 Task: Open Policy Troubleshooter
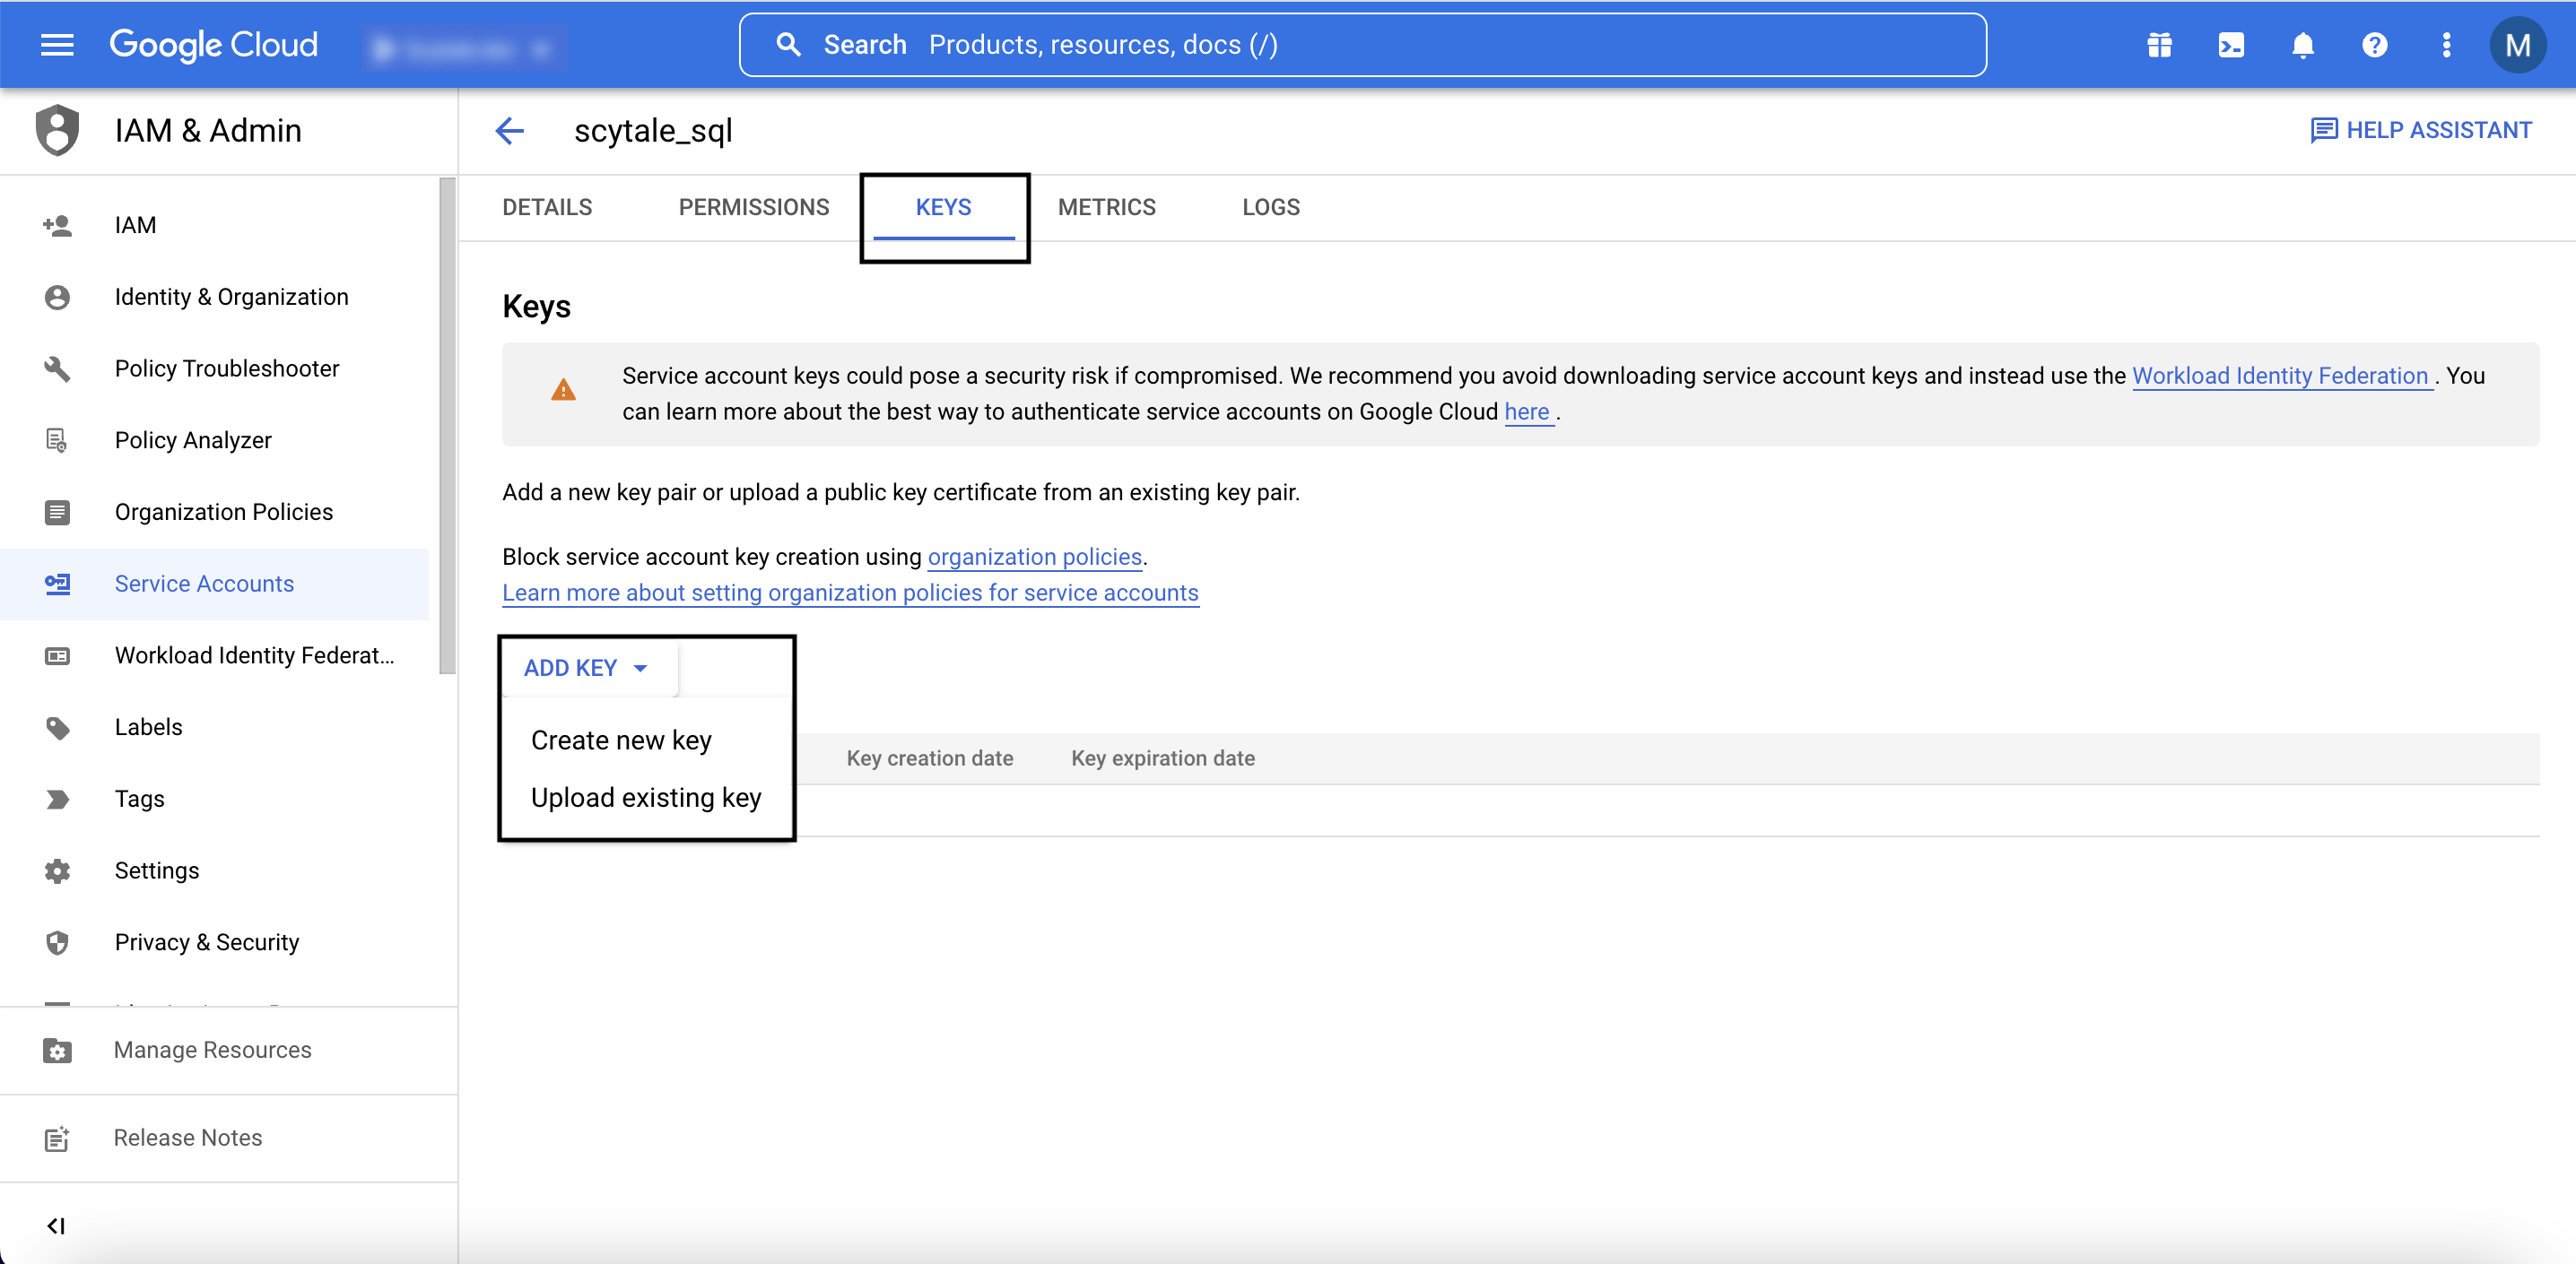pyautogui.click(x=214, y=368)
